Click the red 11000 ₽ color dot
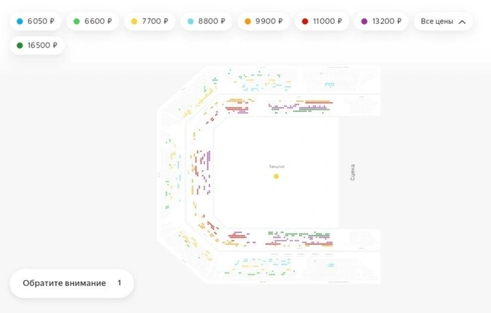The width and height of the screenshot is (491, 313). pyautogui.click(x=305, y=21)
